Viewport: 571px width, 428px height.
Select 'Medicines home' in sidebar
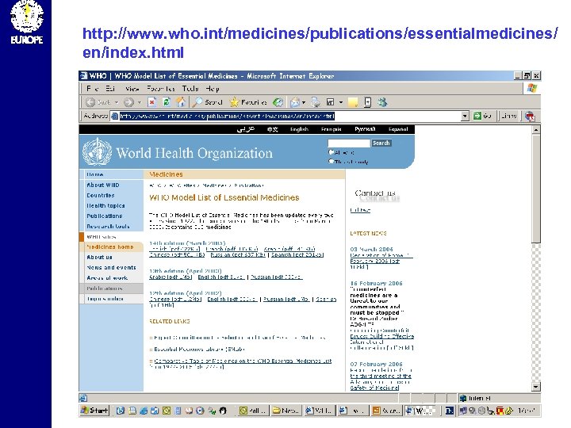109,246
